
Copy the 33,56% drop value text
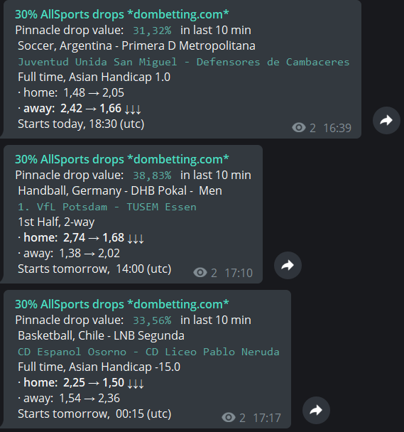click(152, 320)
